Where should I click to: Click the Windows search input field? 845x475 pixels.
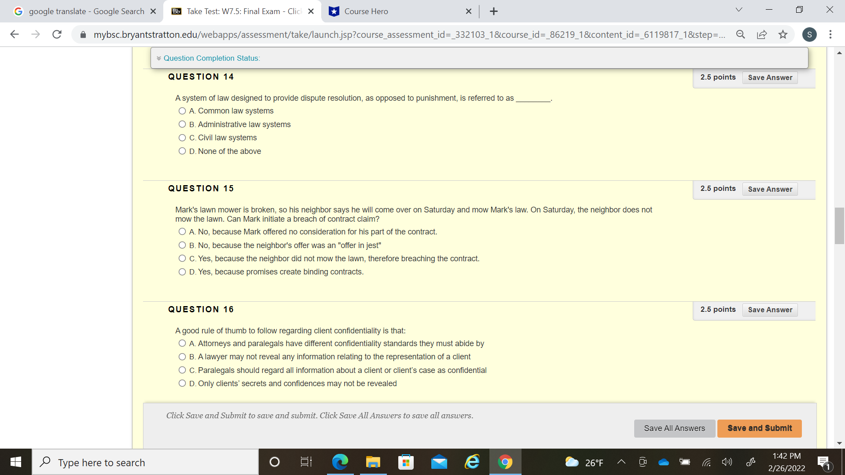click(x=145, y=462)
